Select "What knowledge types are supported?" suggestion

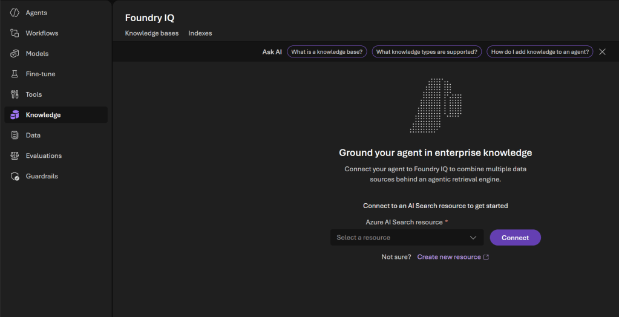click(427, 52)
